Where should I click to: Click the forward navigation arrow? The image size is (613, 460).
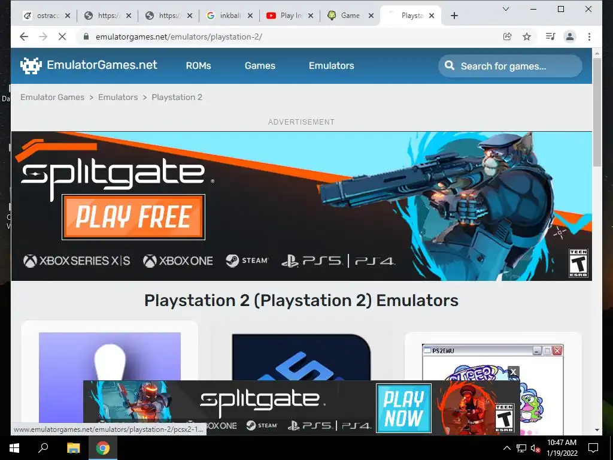pos(43,37)
